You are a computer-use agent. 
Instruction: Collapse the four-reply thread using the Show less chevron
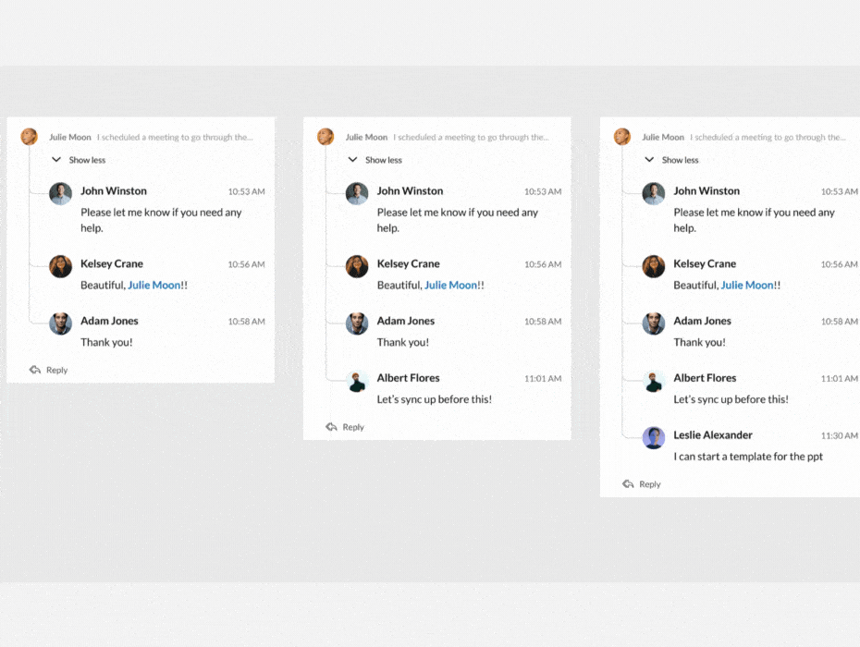[x=352, y=160]
